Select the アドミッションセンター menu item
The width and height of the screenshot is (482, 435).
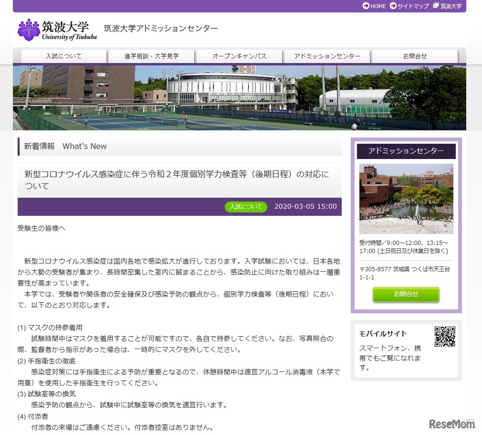(x=326, y=56)
